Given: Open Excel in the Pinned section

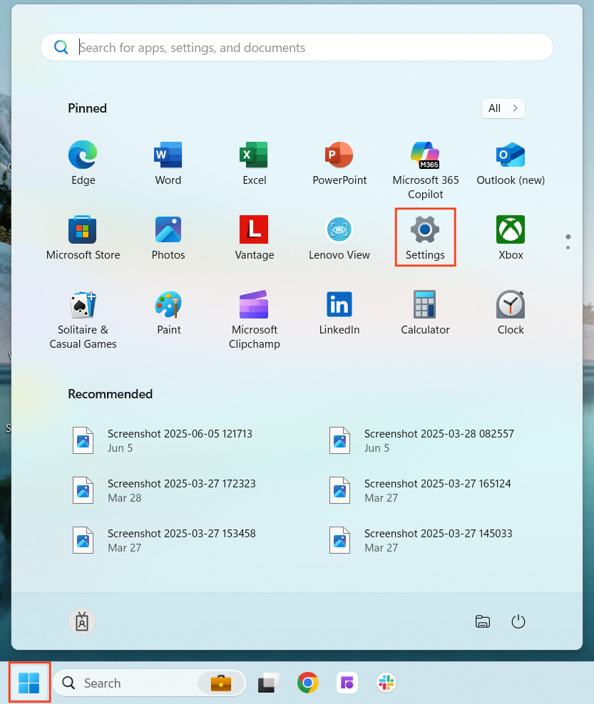Looking at the screenshot, I should tap(254, 163).
